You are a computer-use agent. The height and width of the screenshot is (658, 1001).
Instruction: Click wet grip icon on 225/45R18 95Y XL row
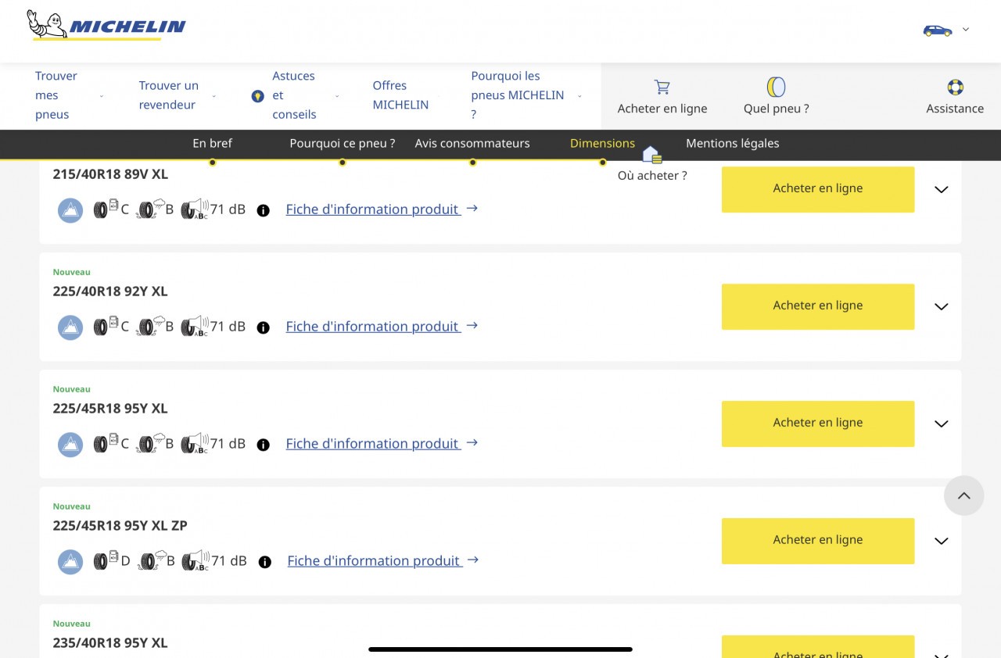pos(151,443)
